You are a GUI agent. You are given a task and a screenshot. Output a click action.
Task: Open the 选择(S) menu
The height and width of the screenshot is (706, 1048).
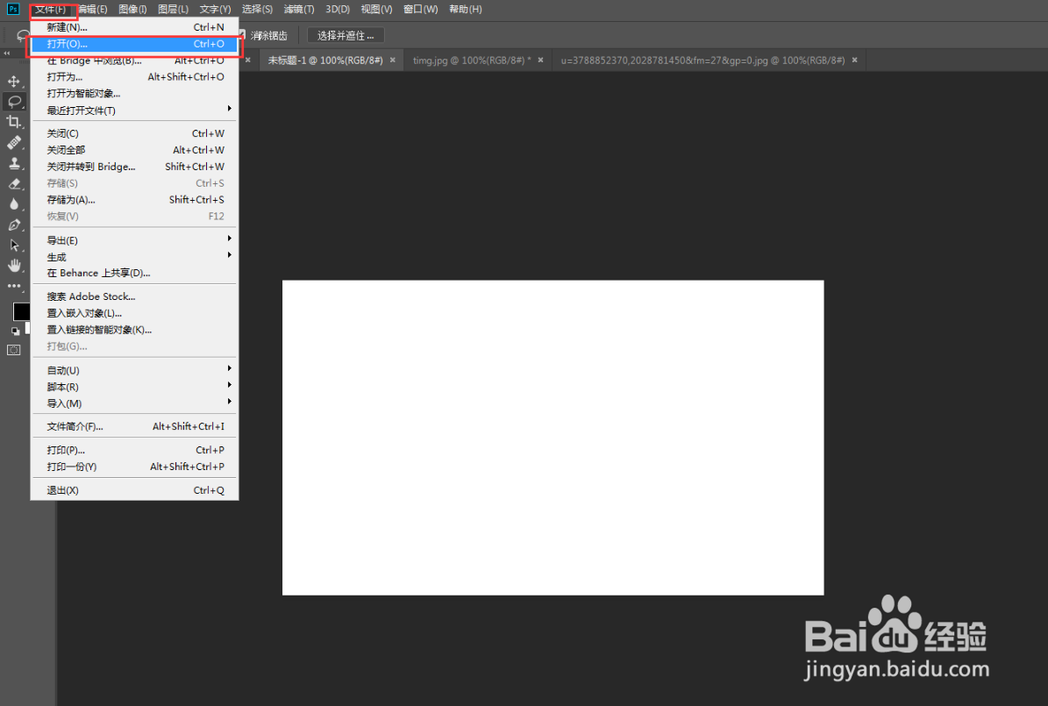(x=257, y=10)
